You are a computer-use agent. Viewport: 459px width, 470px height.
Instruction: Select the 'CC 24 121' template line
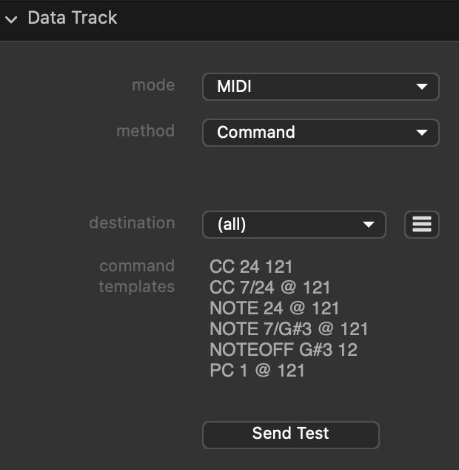coord(251,266)
